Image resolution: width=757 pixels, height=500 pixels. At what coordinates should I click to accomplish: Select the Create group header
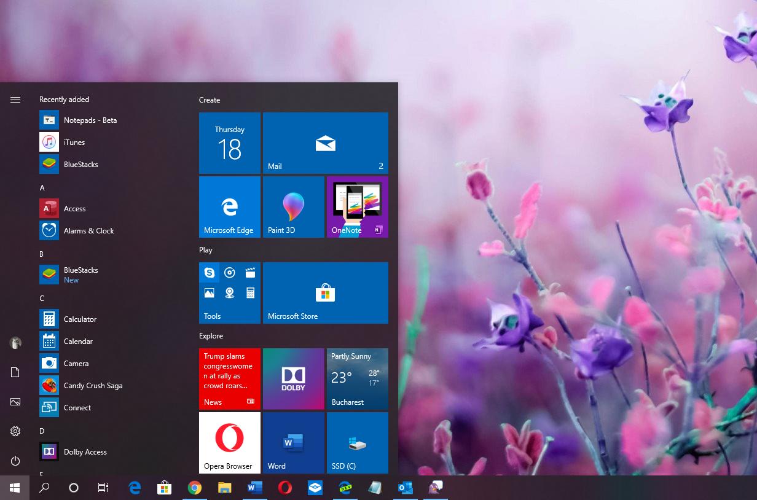tap(210, 100)
